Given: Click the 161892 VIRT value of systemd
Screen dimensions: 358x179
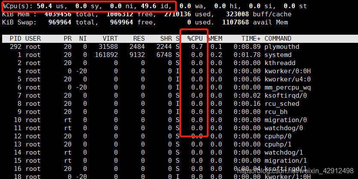Looking at the screenshot, I should tap(106, 55).
